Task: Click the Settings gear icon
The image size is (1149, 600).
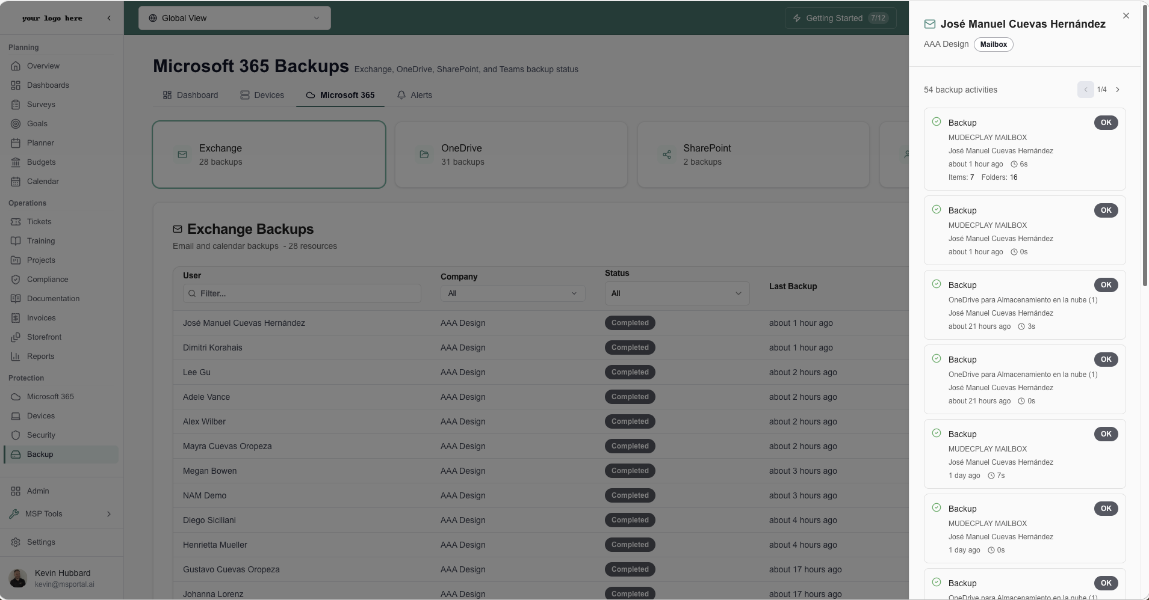Action: (16, 542)
